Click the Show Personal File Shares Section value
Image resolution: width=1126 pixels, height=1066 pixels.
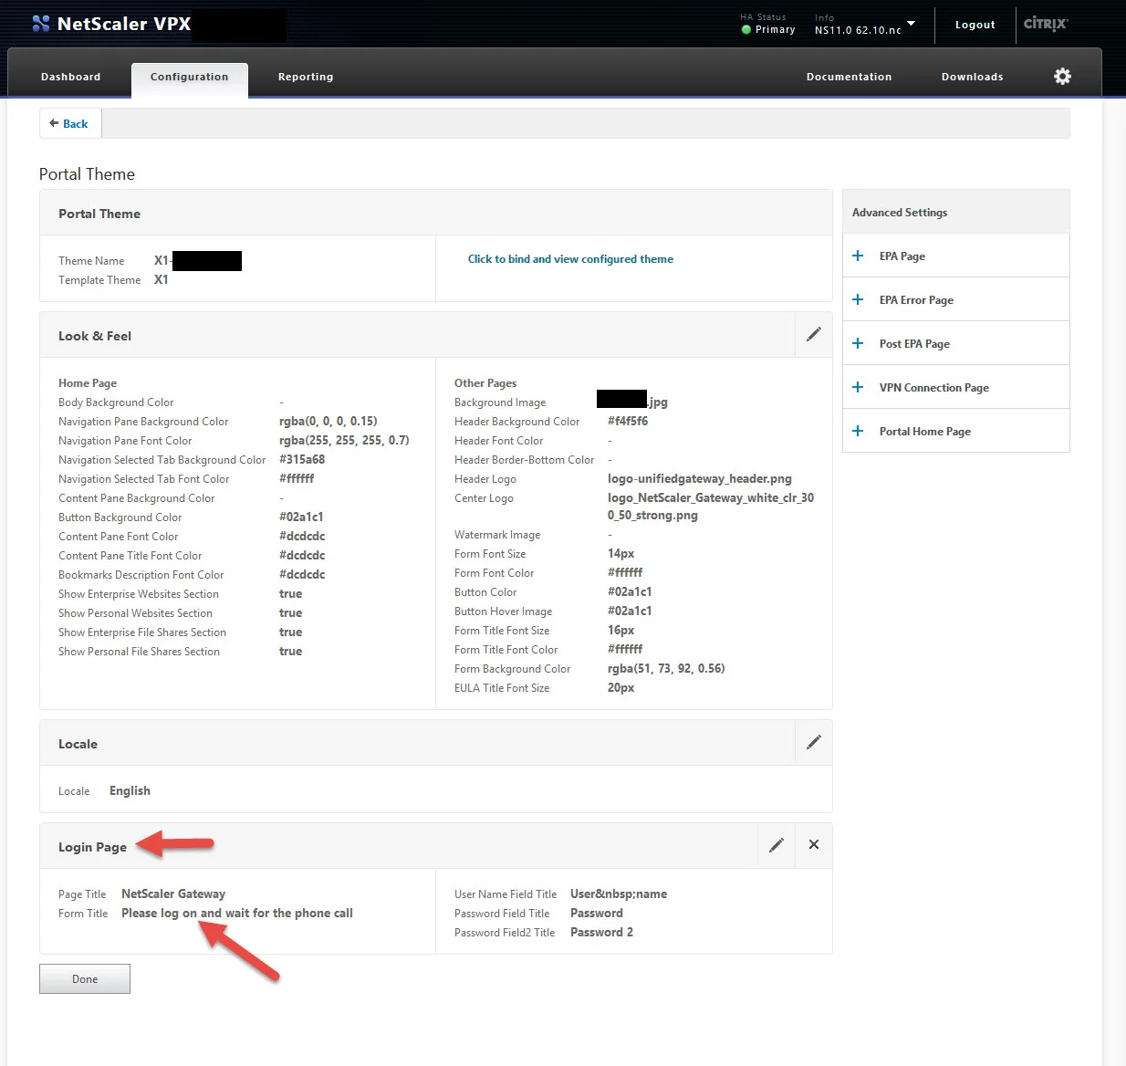tap(290, 652)
